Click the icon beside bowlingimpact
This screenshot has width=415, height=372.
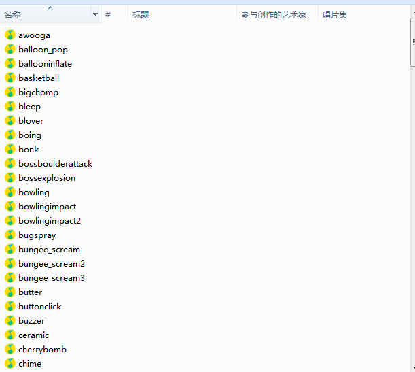pos(10,207)
